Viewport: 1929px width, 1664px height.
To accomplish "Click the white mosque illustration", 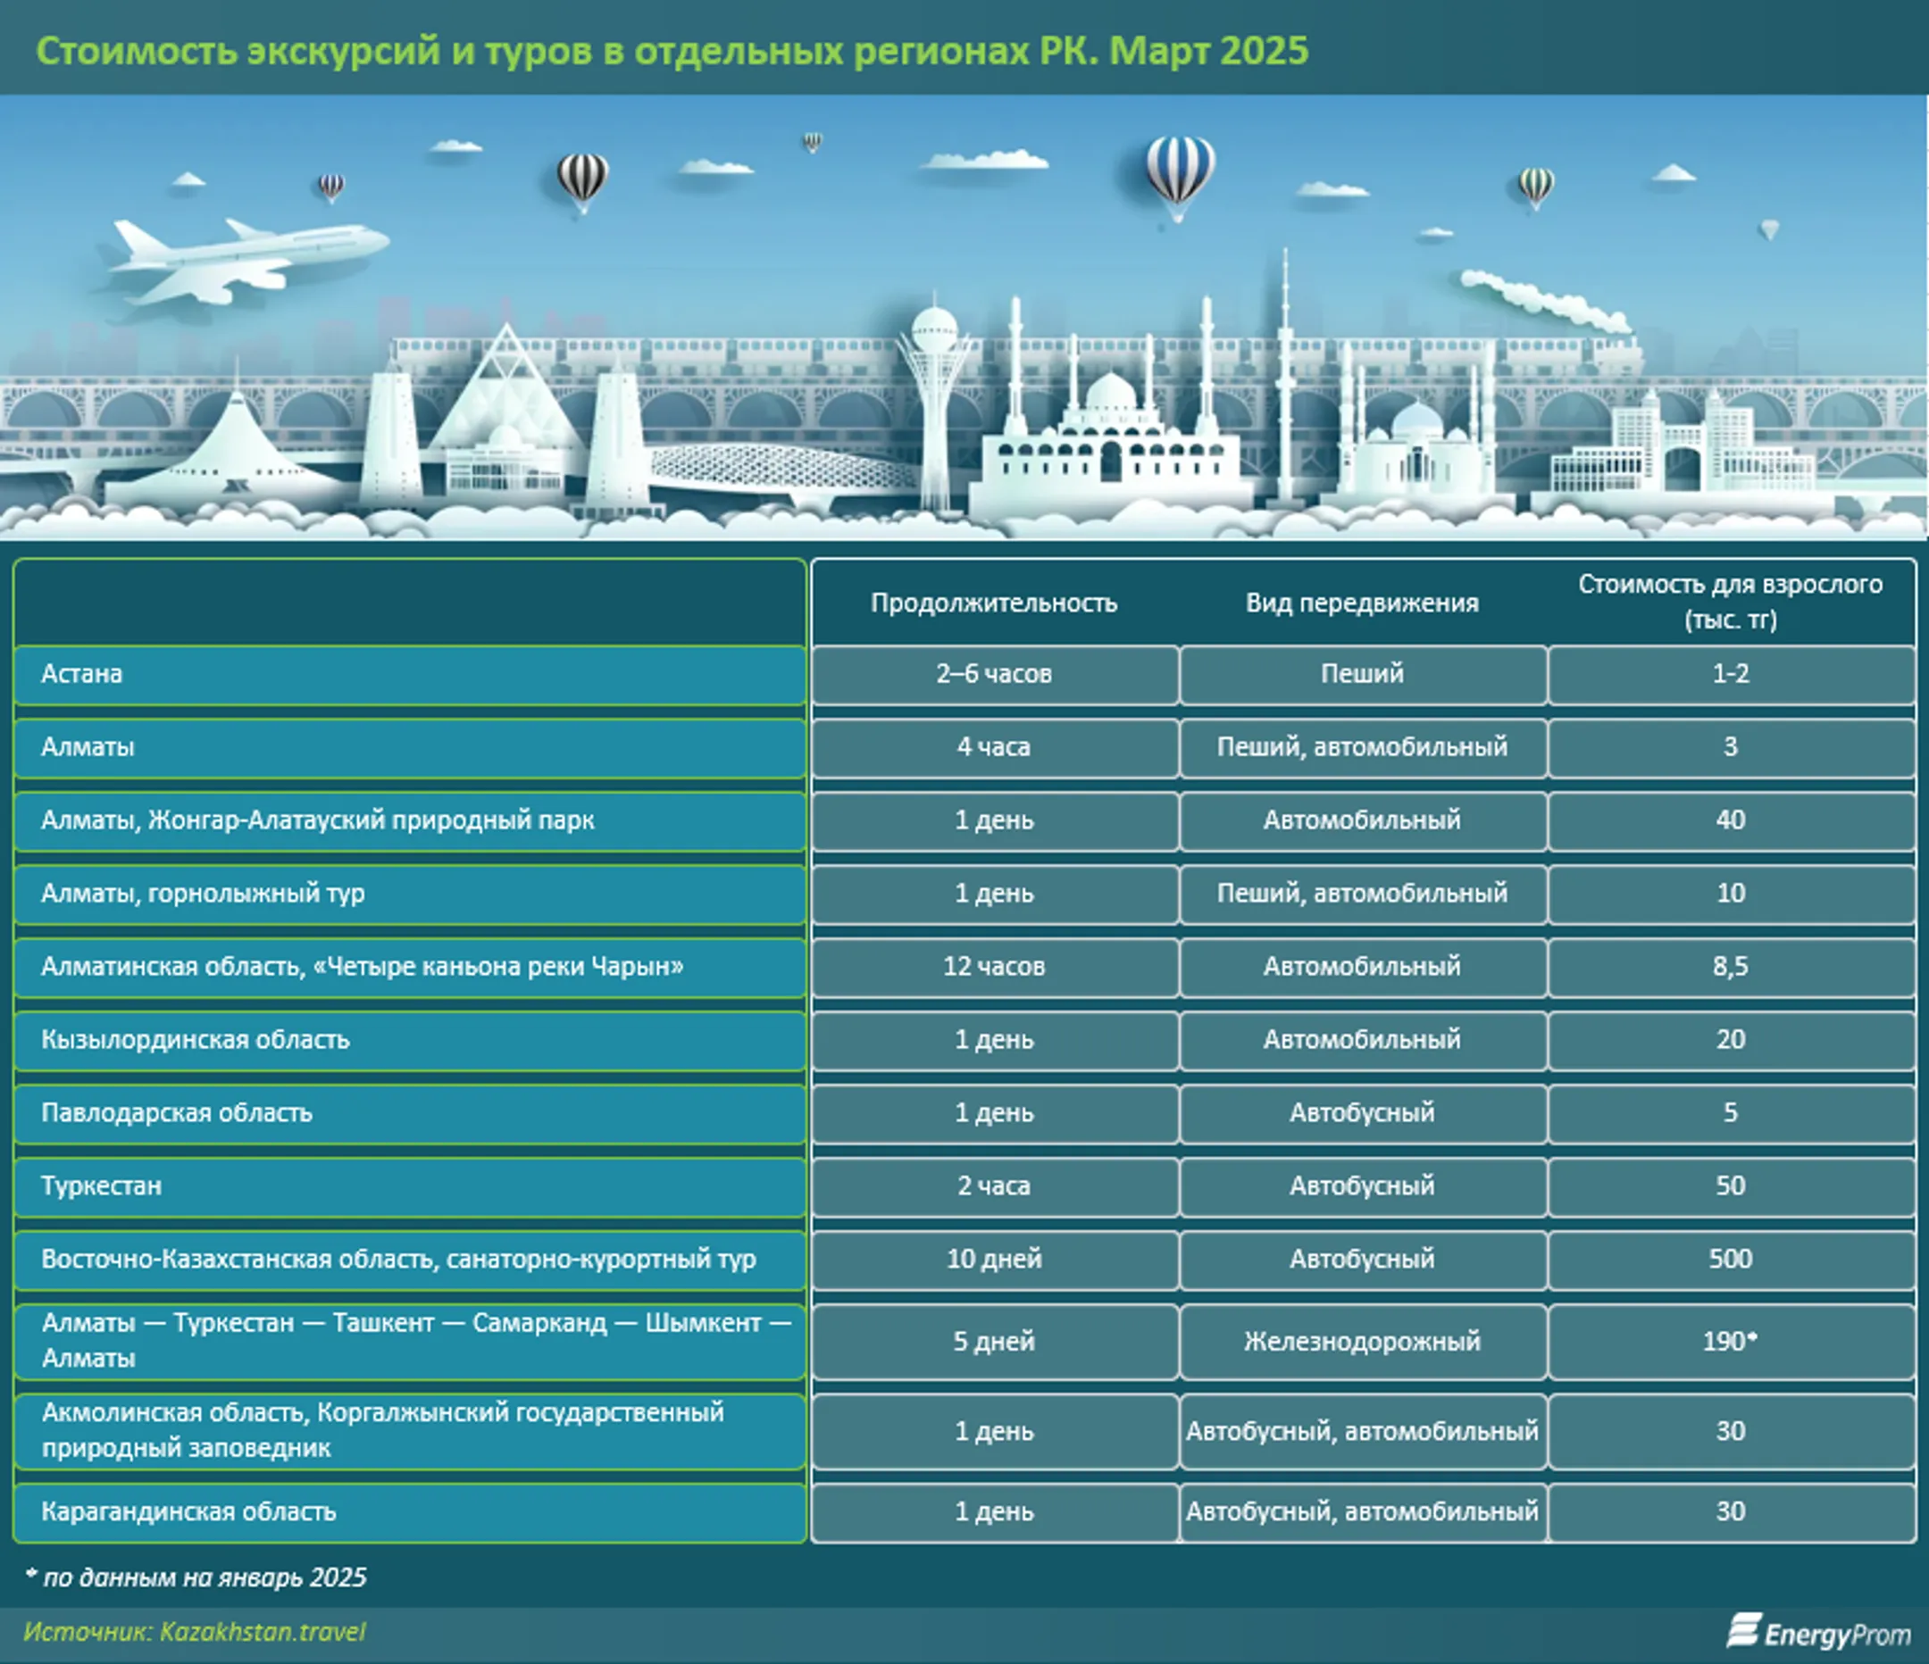I will tap(1110, 428).
